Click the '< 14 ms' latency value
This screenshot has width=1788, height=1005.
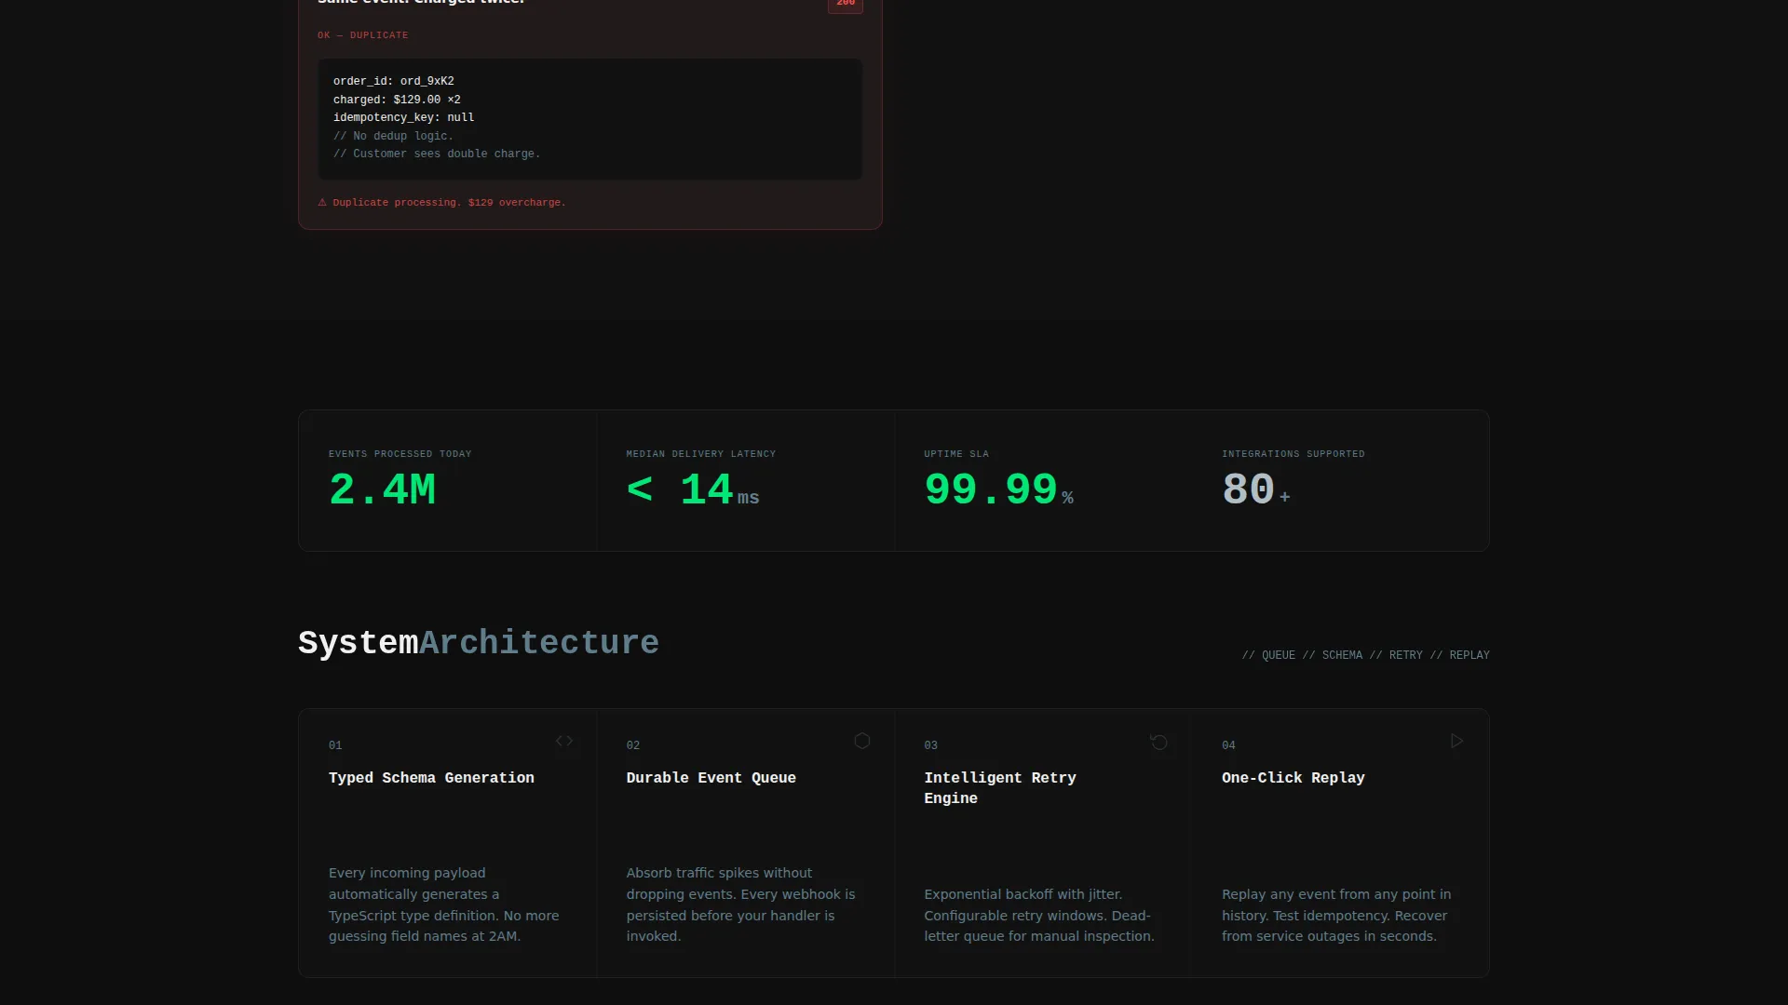[693, 490]
